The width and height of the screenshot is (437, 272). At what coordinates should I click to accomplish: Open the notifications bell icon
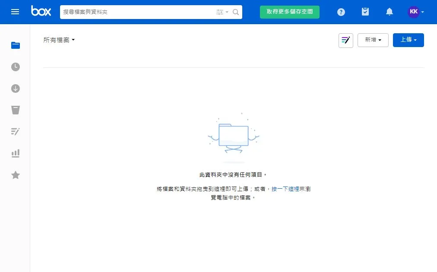tap(389, 12)
